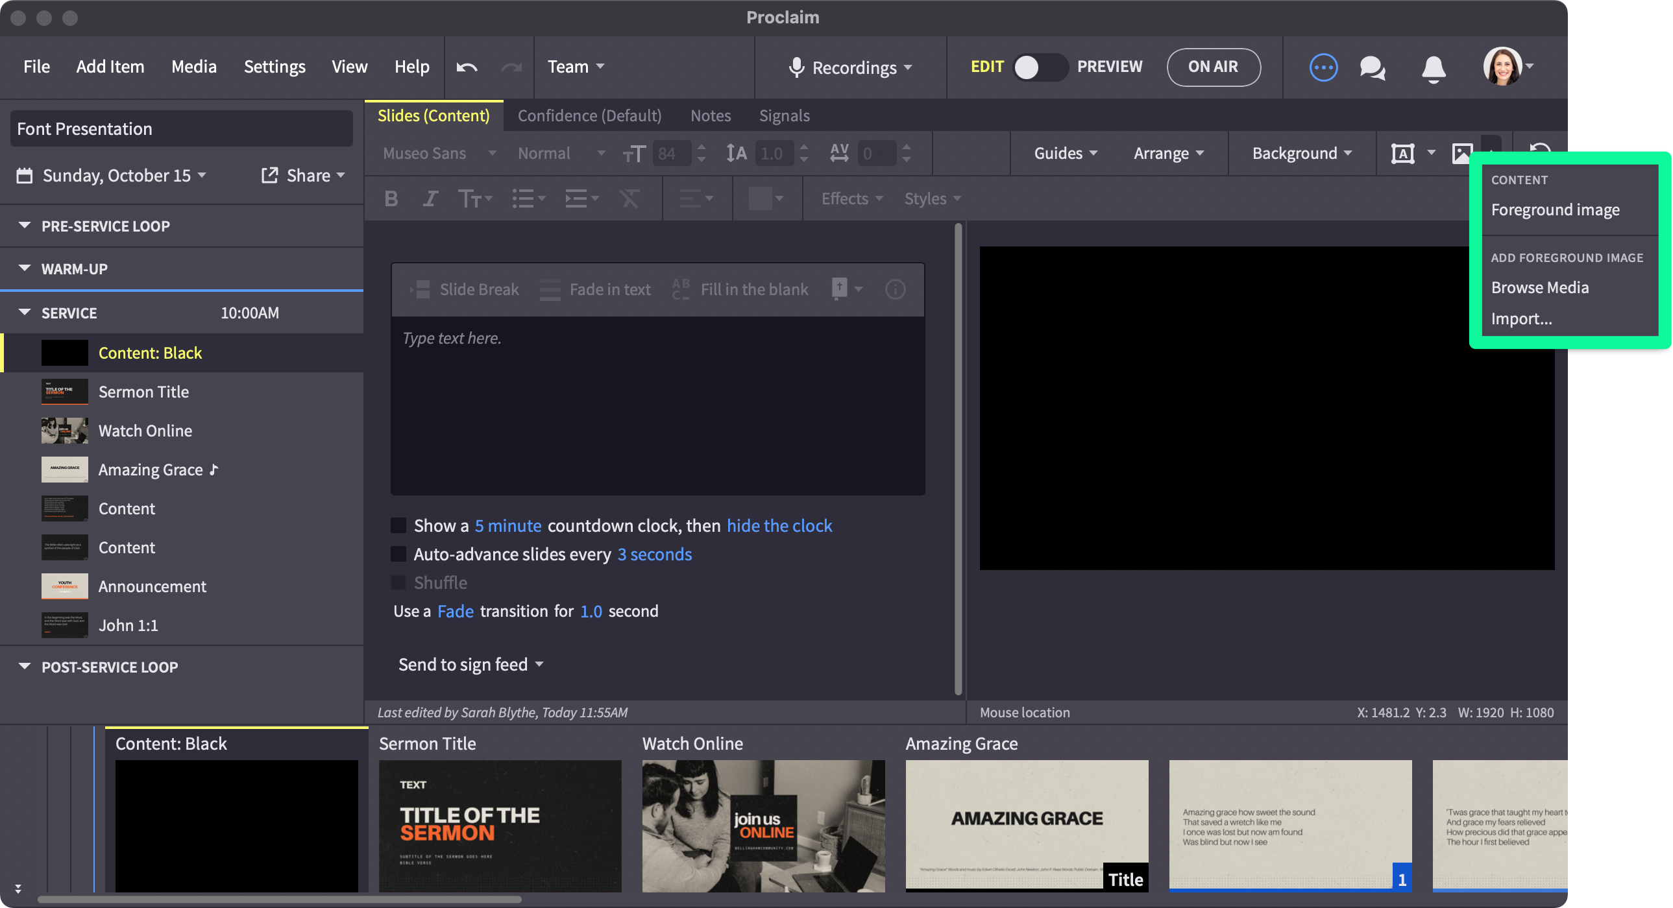Click the Fade transition link
1673x908 pixels.
pos(455,612)
